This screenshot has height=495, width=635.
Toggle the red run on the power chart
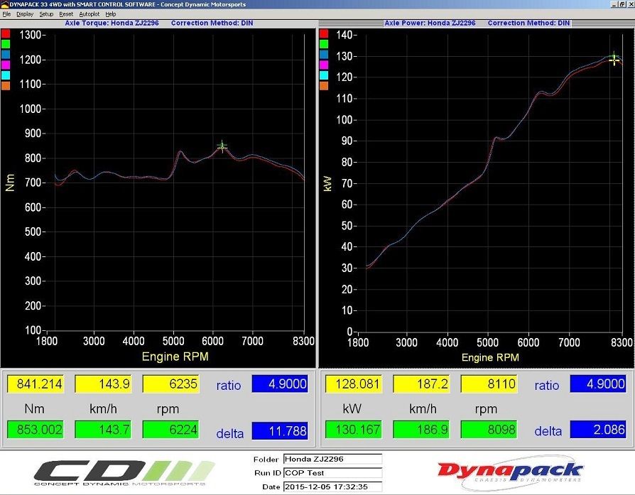(x=323, y=33)
